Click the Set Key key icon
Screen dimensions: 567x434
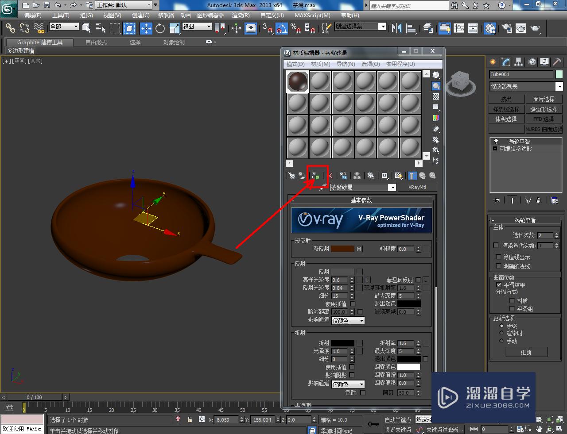[x=373, y=424]
